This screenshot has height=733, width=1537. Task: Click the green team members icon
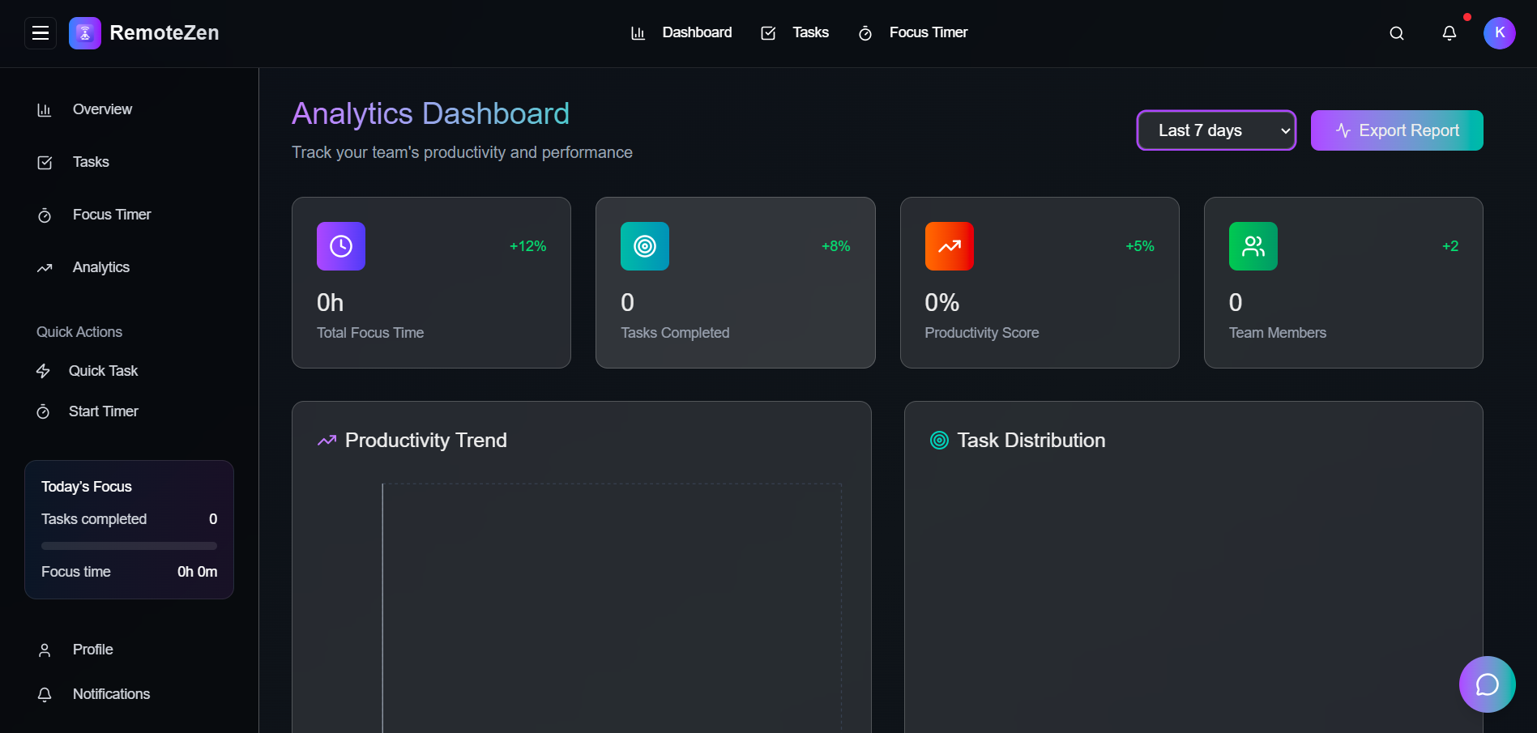click(1253, 246)
